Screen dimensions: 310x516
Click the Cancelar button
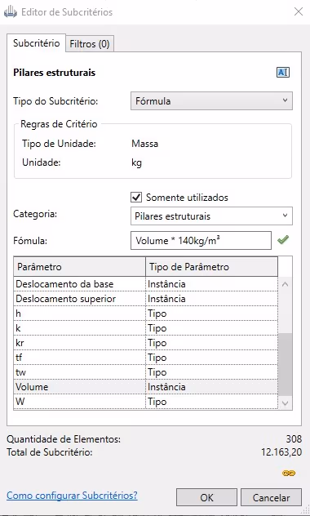tap(271, 497)
